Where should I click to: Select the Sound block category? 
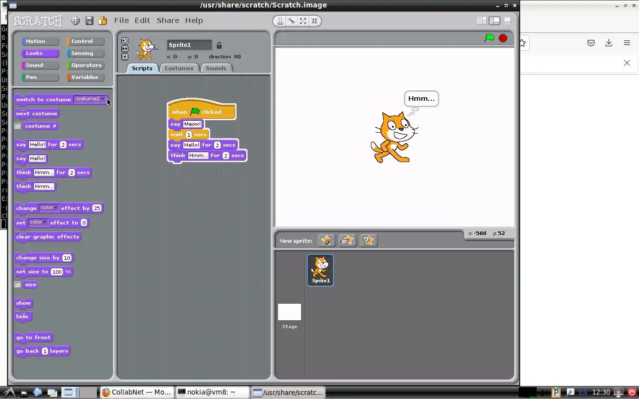pyautogui.click(x=40, y=65)
